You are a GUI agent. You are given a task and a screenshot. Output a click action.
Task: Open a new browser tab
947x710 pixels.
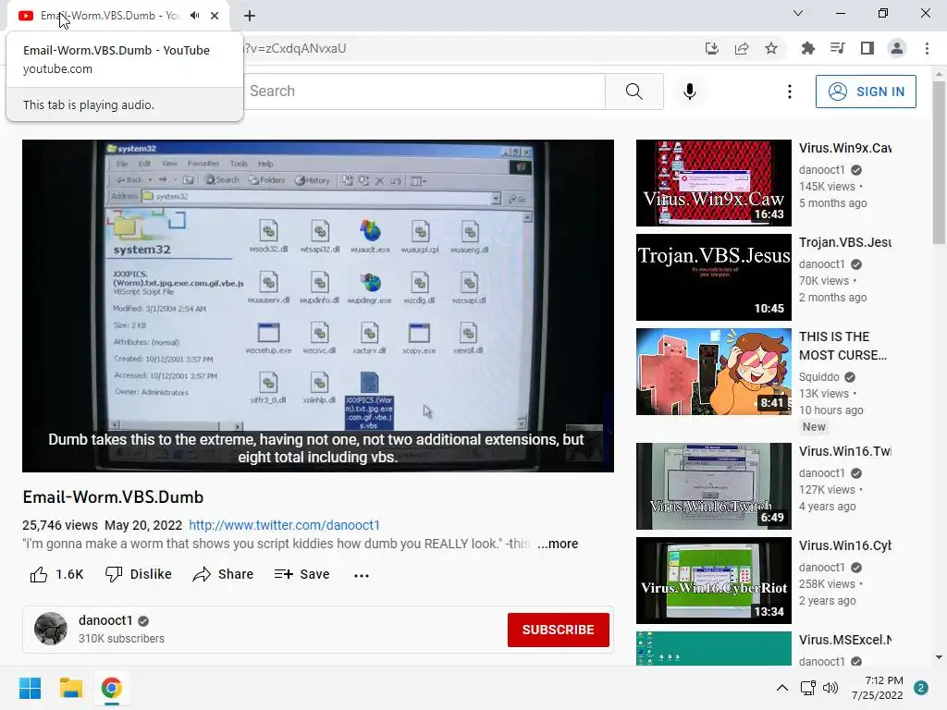(x=250, y=16)
